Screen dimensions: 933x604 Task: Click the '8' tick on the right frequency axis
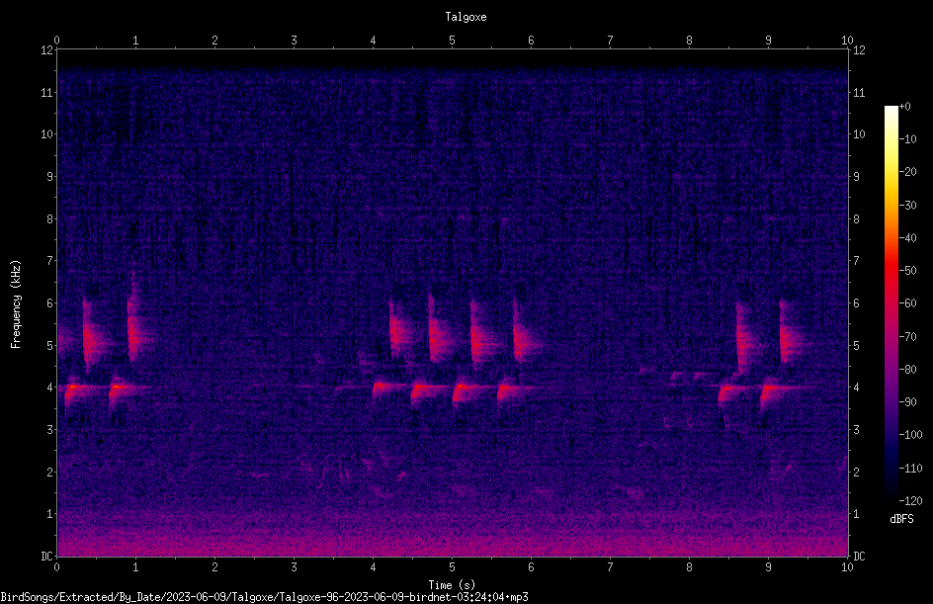point(856,219)
